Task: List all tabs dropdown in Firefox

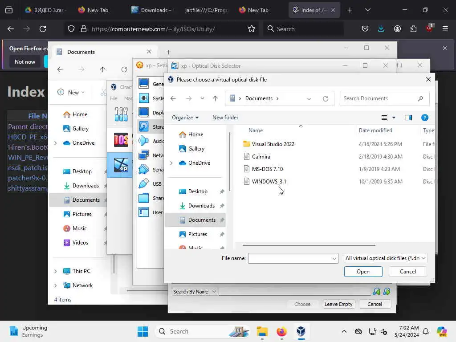Action: (x=367, y=10)
